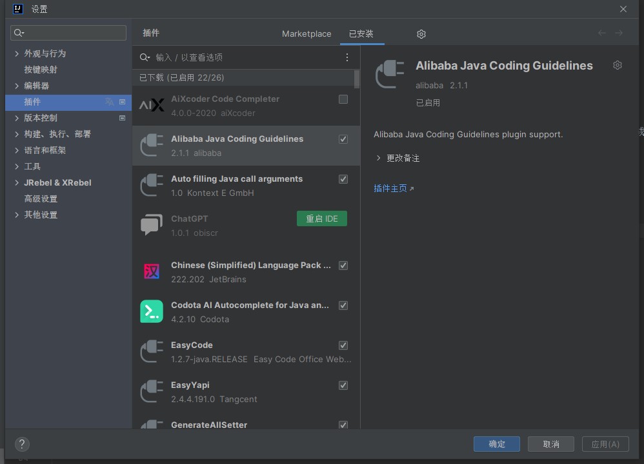Viewport: 644px width, 464px height.
Task: Focus the settings search input field
Action: point(68,33)
